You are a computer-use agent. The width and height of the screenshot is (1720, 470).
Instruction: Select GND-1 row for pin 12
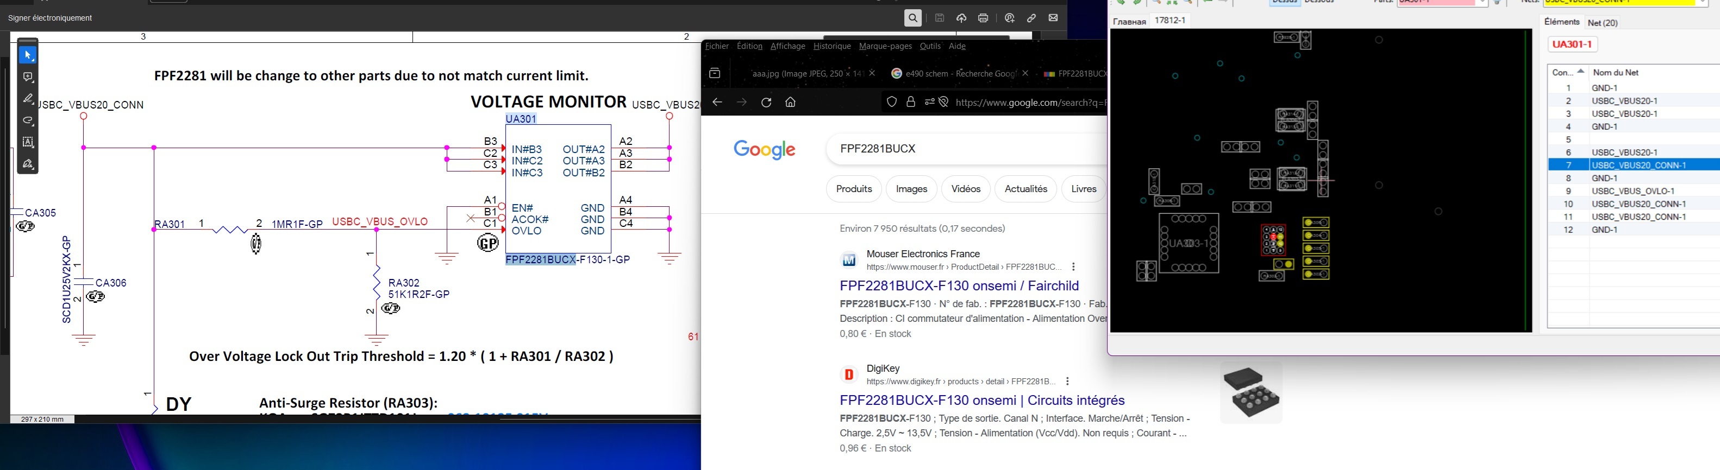pos(1634,230)
